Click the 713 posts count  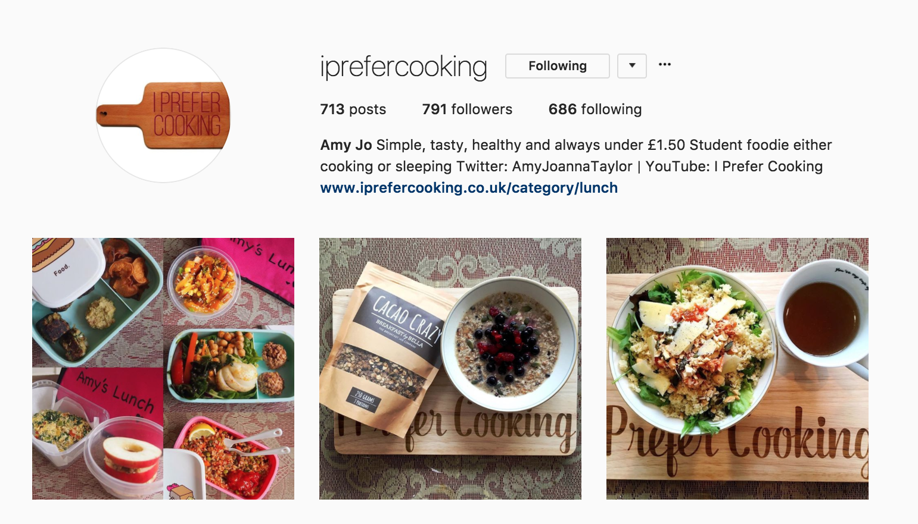353,109
